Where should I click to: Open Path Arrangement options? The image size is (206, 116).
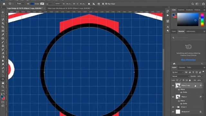coord(98,4)
